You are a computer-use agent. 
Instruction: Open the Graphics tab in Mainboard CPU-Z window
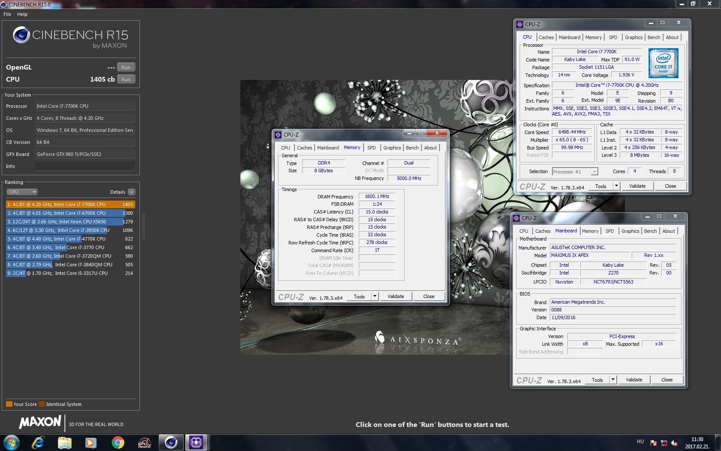click(630, 231)
